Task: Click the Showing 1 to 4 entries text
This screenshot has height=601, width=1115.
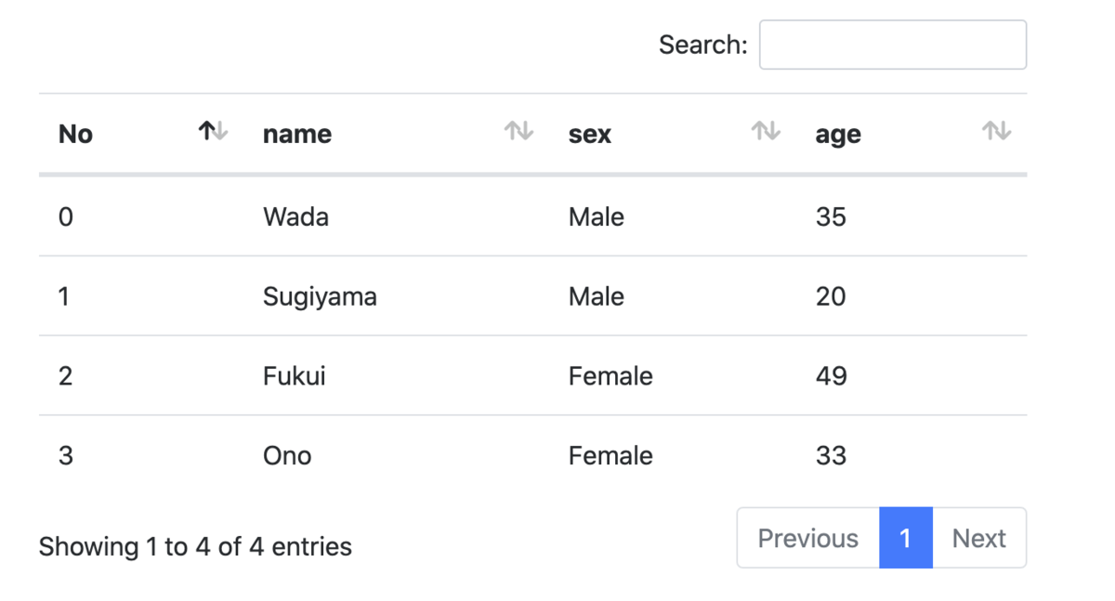Action: point(195,546)
